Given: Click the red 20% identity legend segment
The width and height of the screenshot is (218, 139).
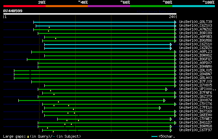Looking at the screenshot, I should pyautogui.click(x=25, y=6).
